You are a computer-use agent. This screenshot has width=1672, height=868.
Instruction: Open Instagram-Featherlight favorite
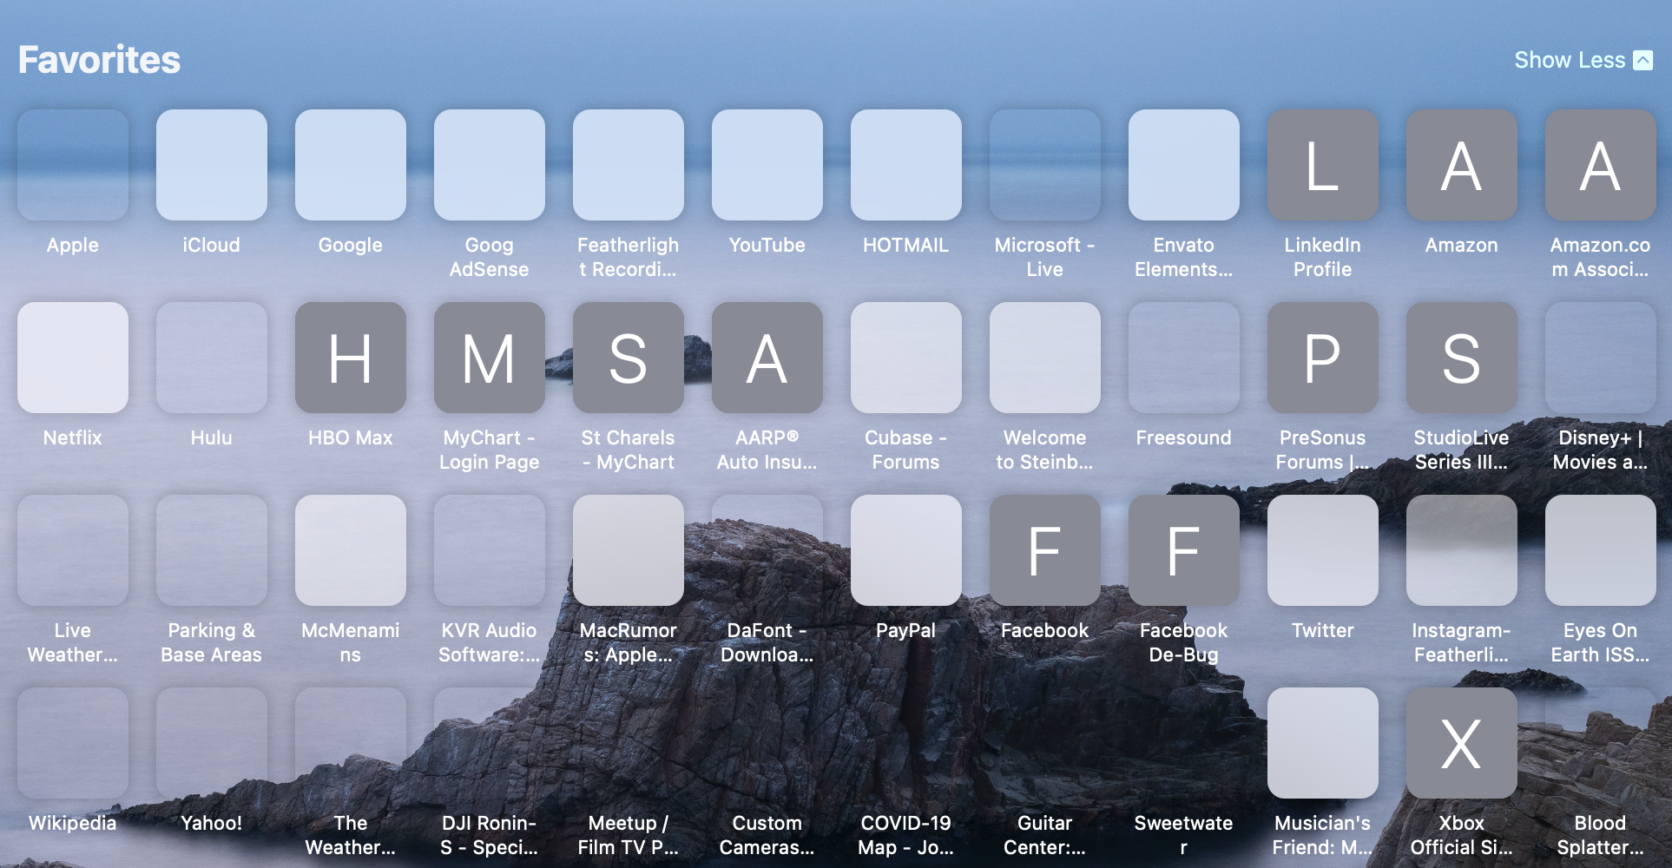1462,550
